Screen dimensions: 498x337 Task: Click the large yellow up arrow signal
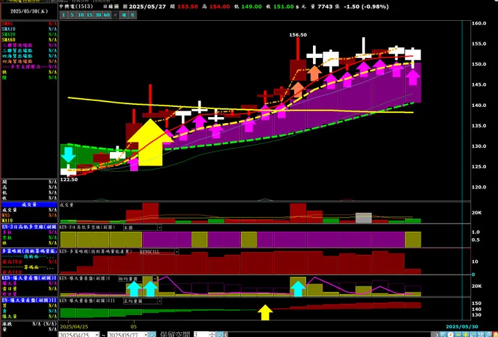149,142
